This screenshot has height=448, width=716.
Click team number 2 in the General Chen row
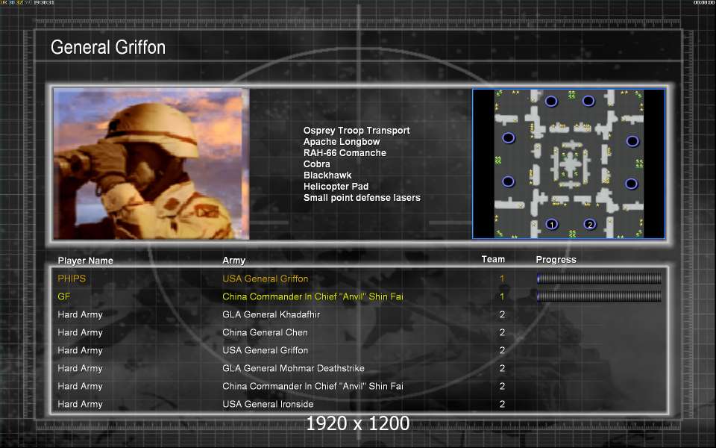(502, 332)
